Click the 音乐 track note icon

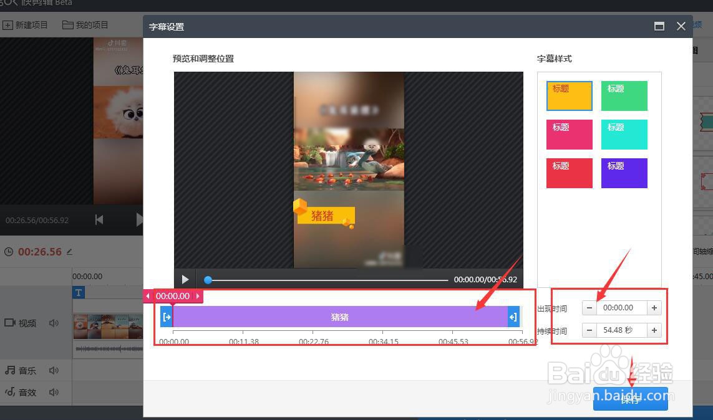coord(10,371)
